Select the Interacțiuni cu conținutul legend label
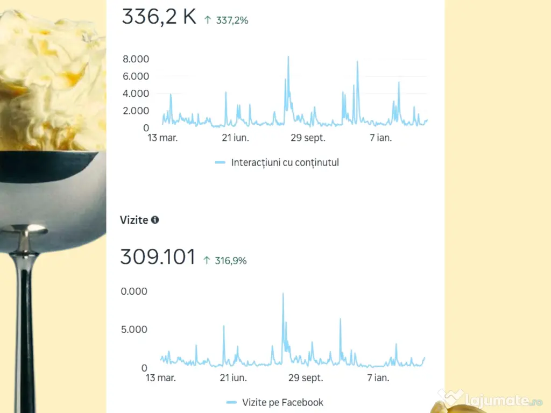 [285, 162]
